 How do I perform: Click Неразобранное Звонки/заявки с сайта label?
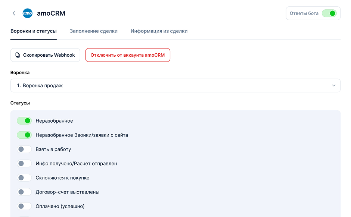[x=82, y=135]
